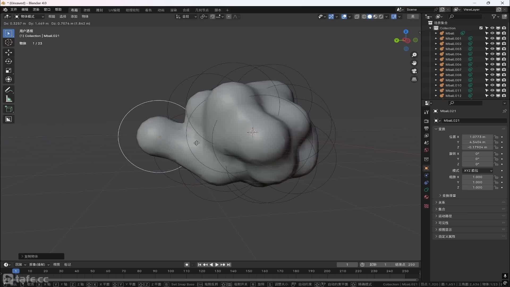Open the Material properties tab icon
Screen dimensions: 510x287
point(426,197)
